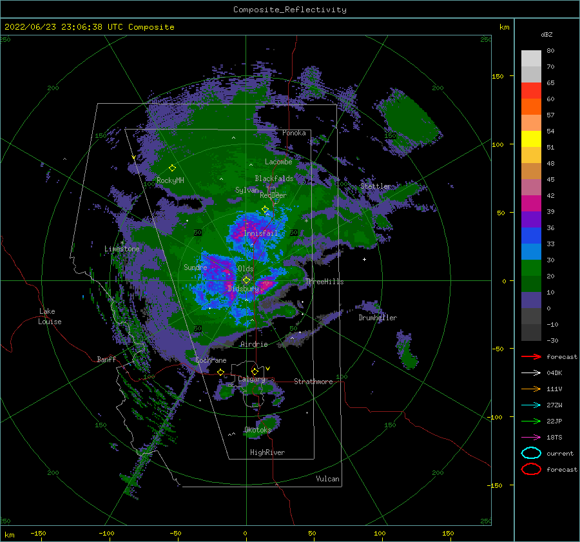580x542 pixels.
Task: Click the light gray swatch between 80 and 70
Action: click(x=531, y=59)
